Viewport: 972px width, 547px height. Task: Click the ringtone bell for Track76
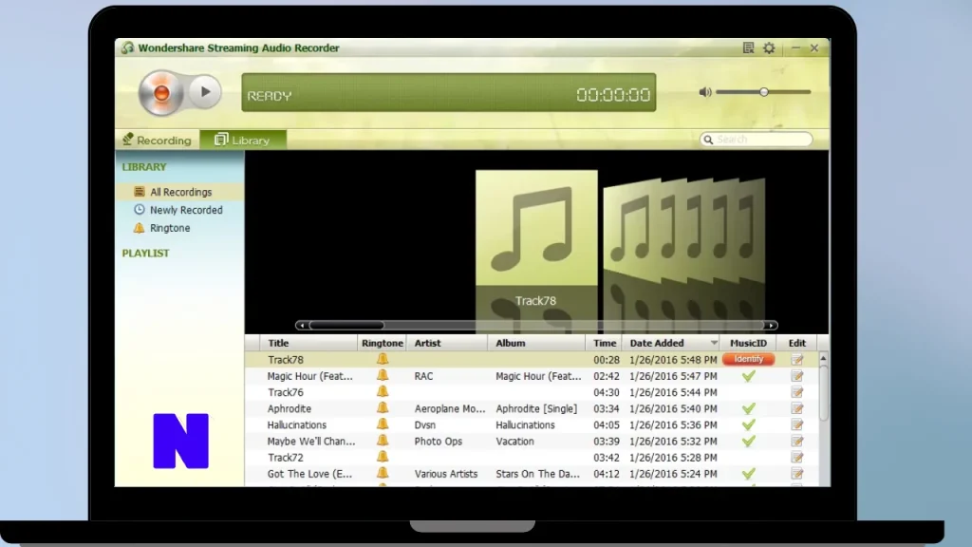click(x=383, y=392)
